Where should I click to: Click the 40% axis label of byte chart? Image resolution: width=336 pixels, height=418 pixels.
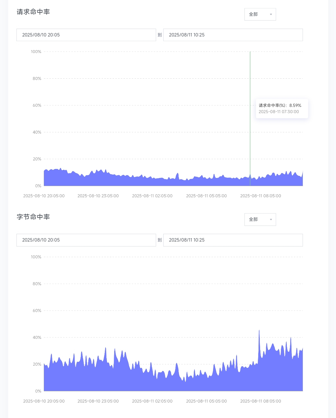37,338
